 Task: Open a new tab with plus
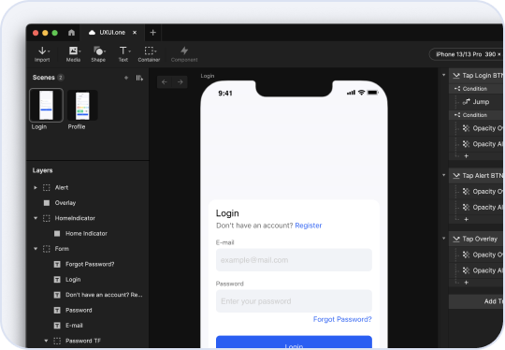coord(153,33)
